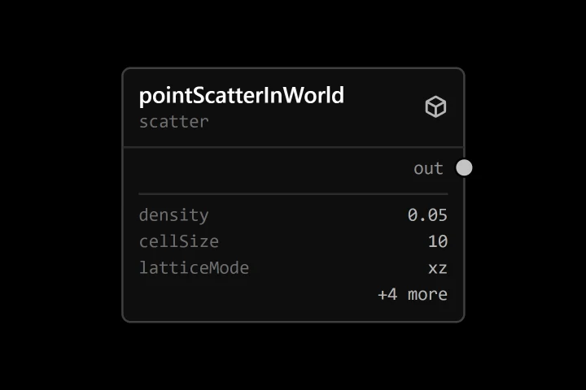Click the cube icon in node header
The image size is (586, 390).
point(435,106)
